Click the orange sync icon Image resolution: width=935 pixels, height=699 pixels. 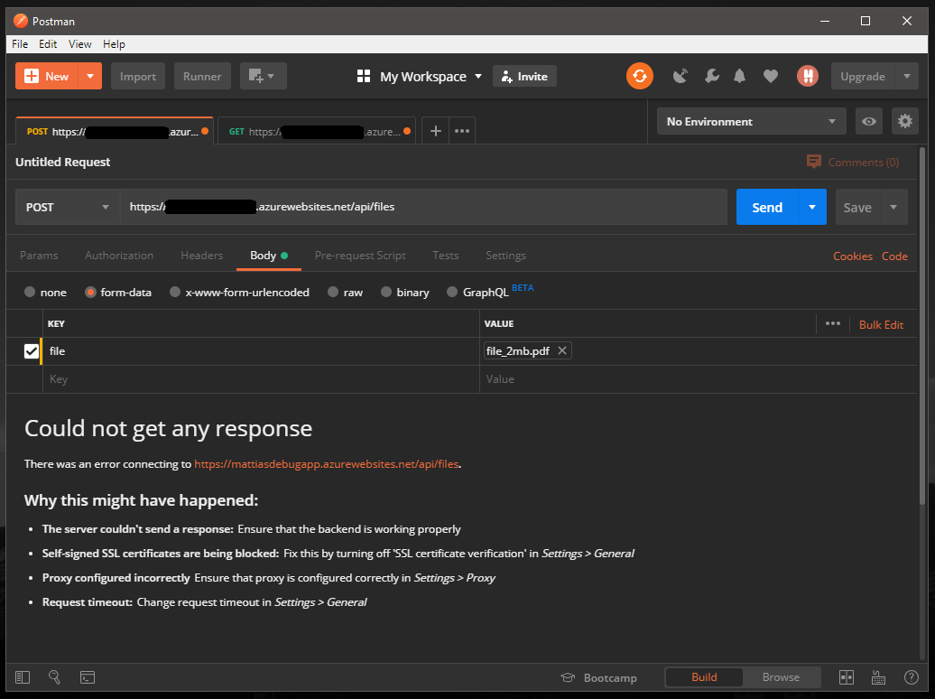640,77
